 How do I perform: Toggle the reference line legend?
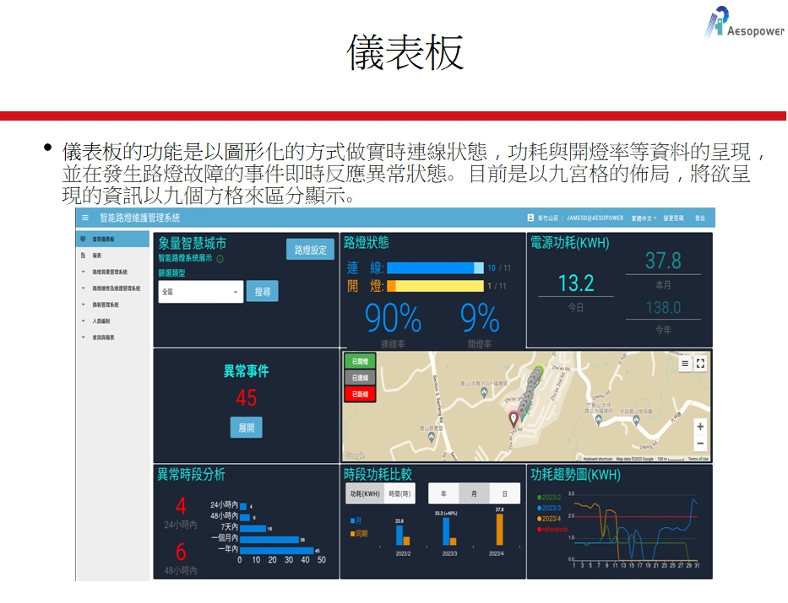[552, 530]
